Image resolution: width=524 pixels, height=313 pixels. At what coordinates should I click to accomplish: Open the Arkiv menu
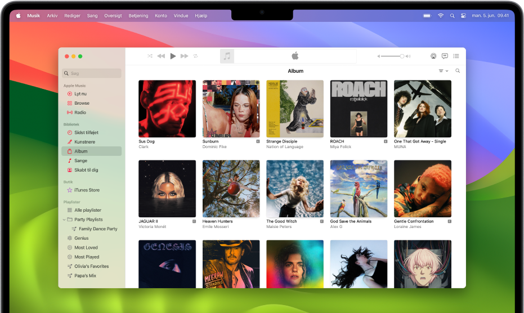point(52,16)
